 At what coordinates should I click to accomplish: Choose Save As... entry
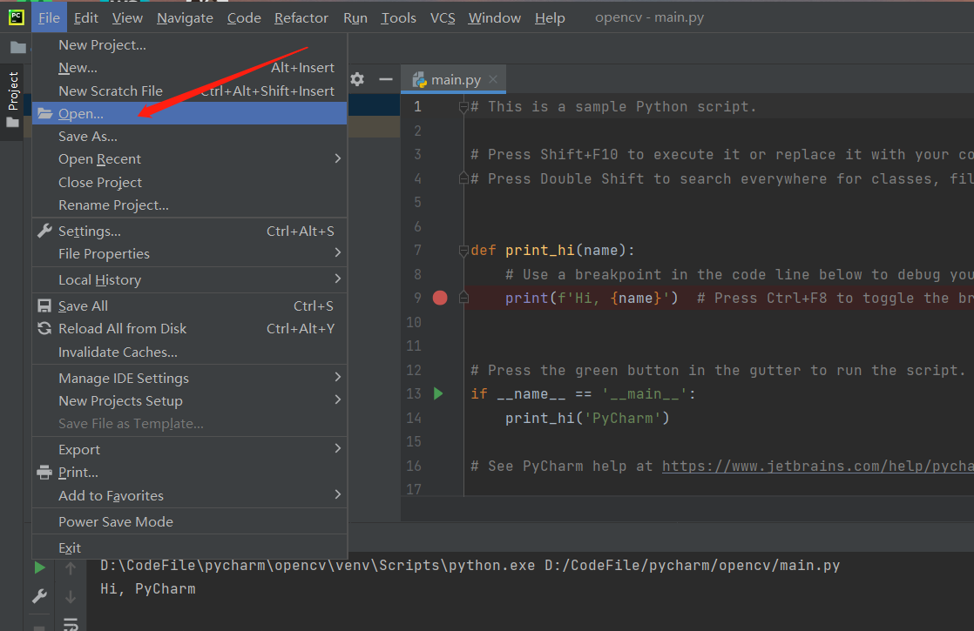click(x=189, y=137)
